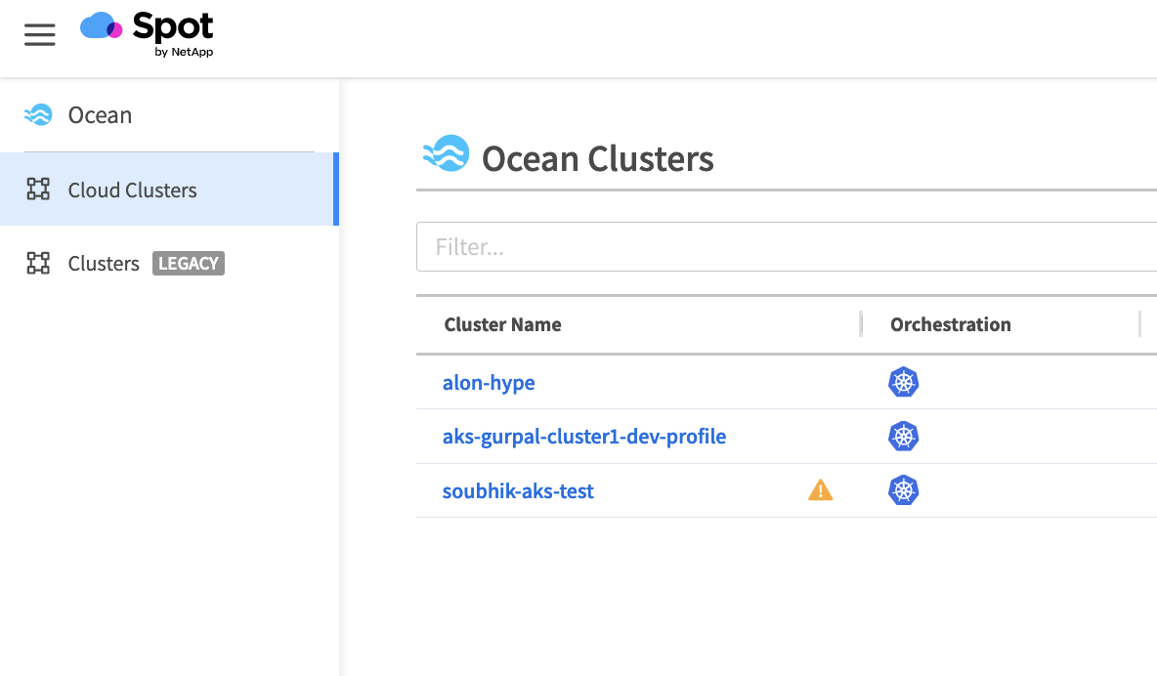
Task: Click Kubernetes icon for aks-gurpal-cluster1-dev-profile
Action: click(x=903, y=436)
